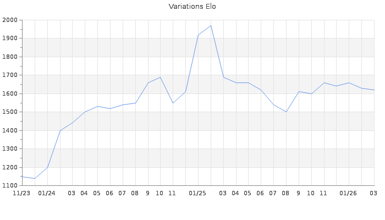Click the "Variations Elo" chart title
This screenshot has height=220, width=385.
coord(192,7)
